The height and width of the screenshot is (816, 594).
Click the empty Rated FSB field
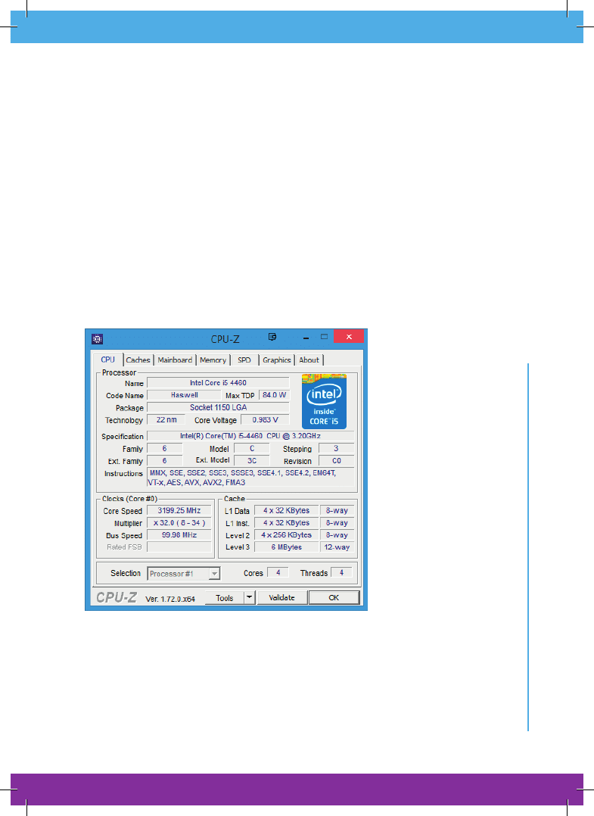tap(179, 547)
